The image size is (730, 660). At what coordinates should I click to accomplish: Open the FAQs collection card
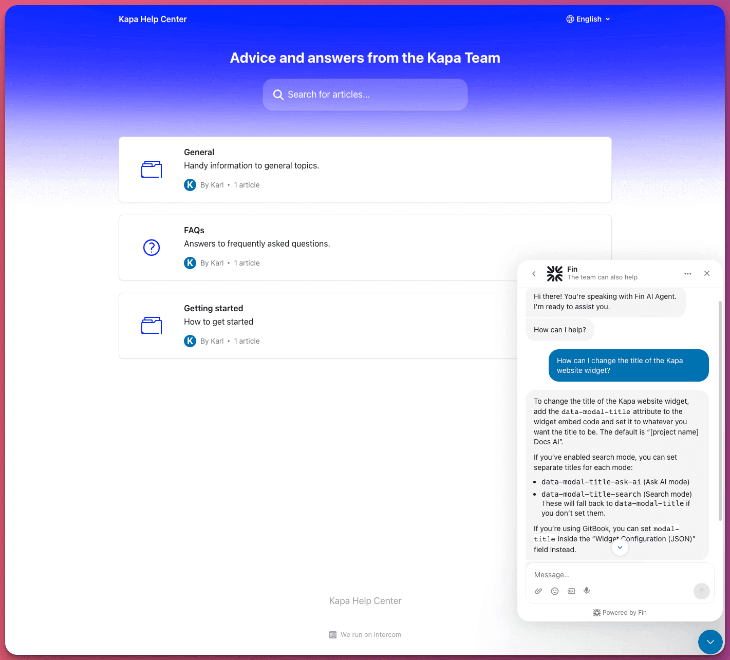tap(365, 248)
